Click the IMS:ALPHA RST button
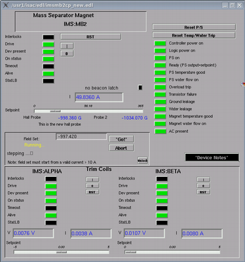Viewport: 245px width, 262px height. coord(92,192)
